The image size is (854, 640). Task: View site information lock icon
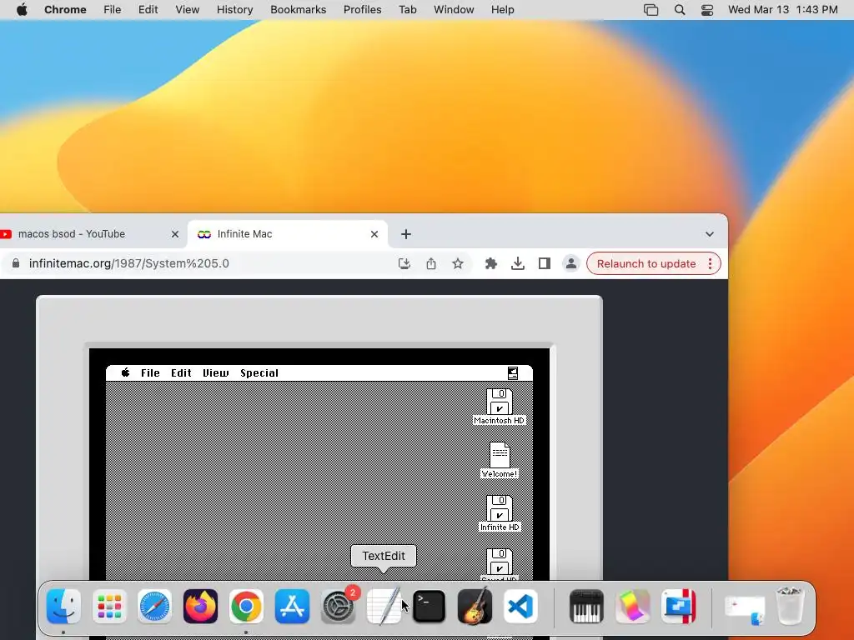[16, 263]
